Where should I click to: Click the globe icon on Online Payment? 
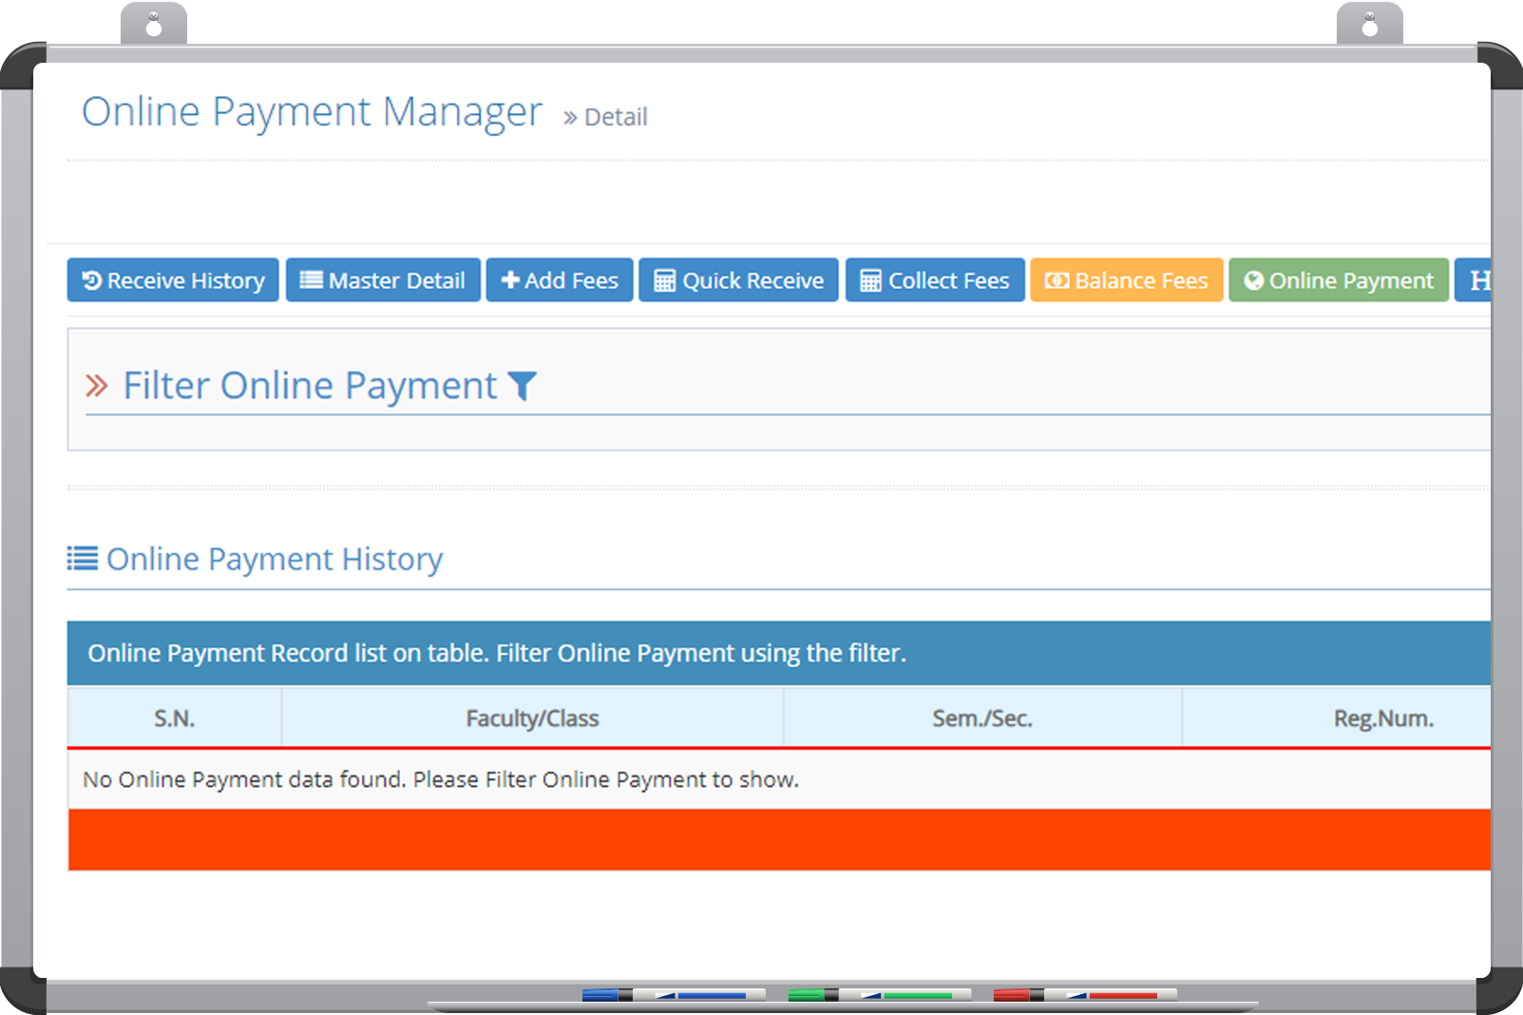(x=1254, y=280)
